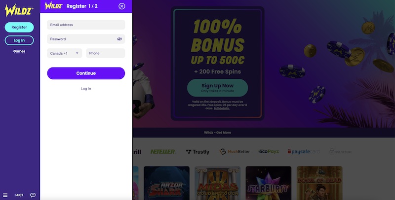The width and height of the screenshot is (395, 200).
Task: Open the Razor Shark game thumbnail
Action: (166, 183)
